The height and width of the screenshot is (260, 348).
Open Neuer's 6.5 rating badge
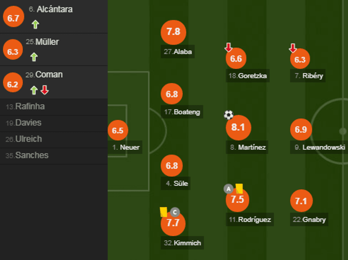tap(118, 131)
